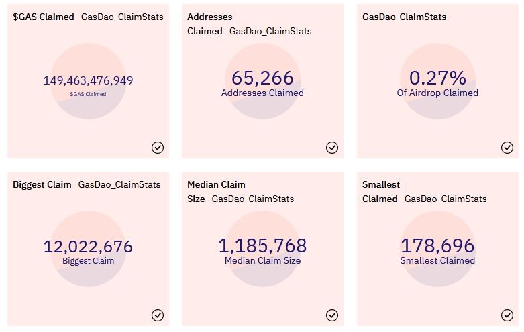Click checkmark icon on Median Claim Size card
Viewport: 524px width, 332px height.
[x=332, y=315]
